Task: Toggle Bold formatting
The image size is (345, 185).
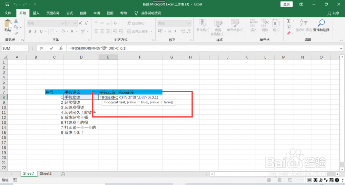Action: [x=30, y=31]
